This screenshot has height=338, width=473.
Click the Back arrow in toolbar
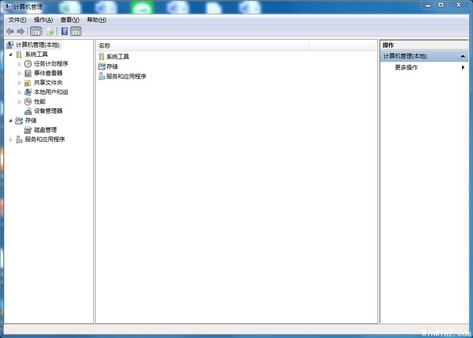pos(10,32)
